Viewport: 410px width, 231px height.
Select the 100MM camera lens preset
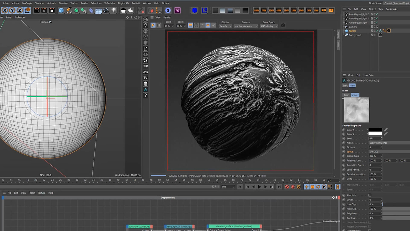(256, 11)
